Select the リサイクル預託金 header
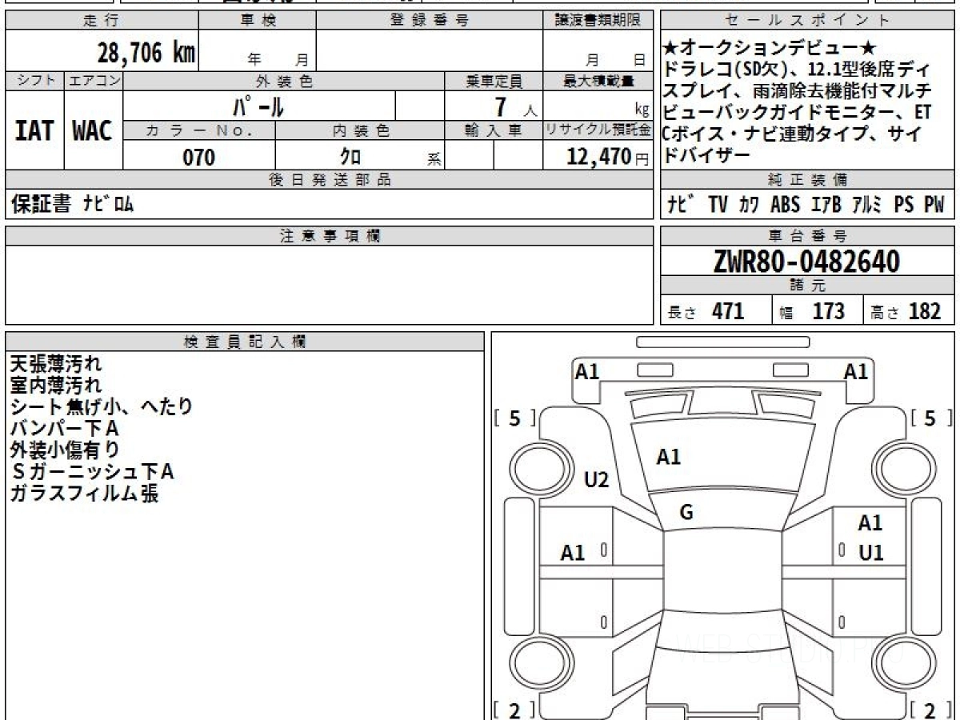 tap(598, 130)
